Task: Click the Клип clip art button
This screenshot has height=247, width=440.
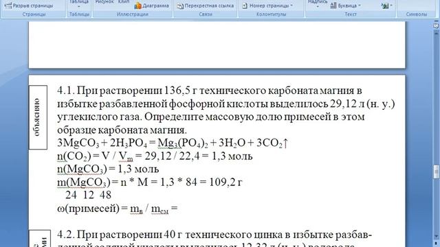Action: tap(124, 1)
